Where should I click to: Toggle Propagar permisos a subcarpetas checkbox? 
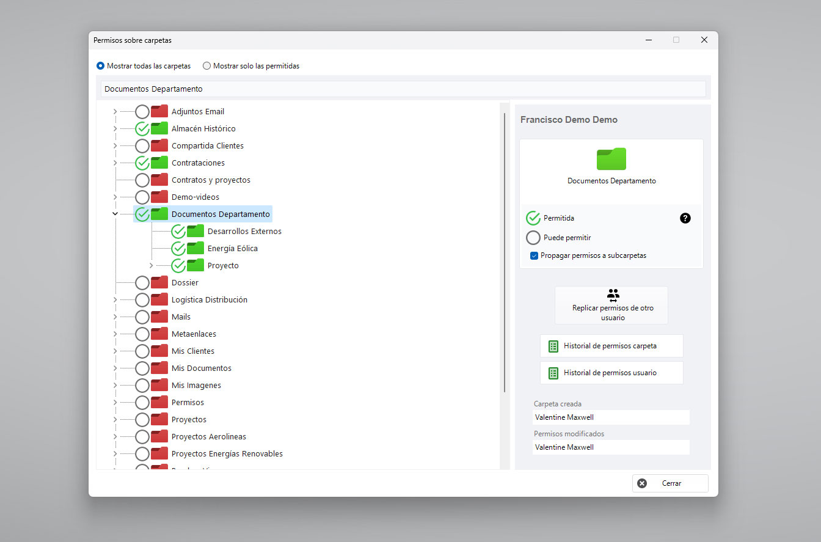point(534,255)
